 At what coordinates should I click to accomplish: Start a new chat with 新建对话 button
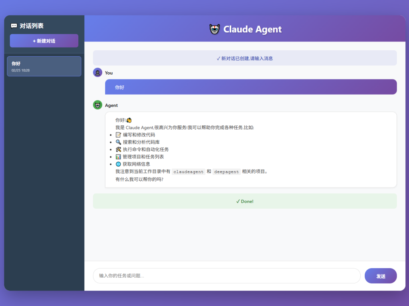pyautogui.click(x=44, y=41)
